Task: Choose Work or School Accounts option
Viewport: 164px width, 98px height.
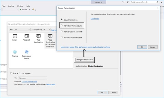Action: tap(62, 31)
